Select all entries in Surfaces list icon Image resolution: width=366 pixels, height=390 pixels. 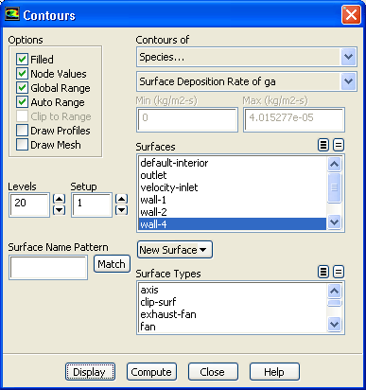[323, 145]
